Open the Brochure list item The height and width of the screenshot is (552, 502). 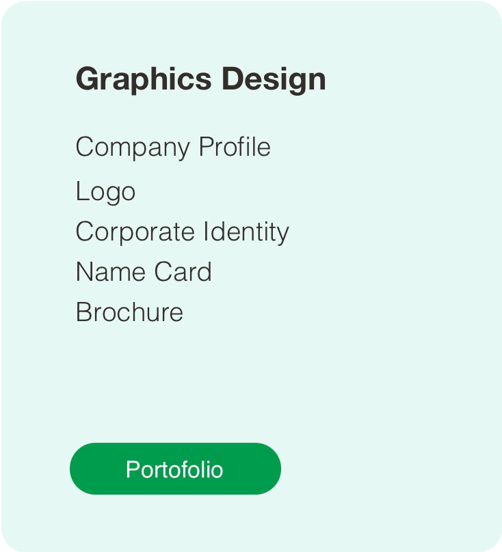[x=129, y=312]
